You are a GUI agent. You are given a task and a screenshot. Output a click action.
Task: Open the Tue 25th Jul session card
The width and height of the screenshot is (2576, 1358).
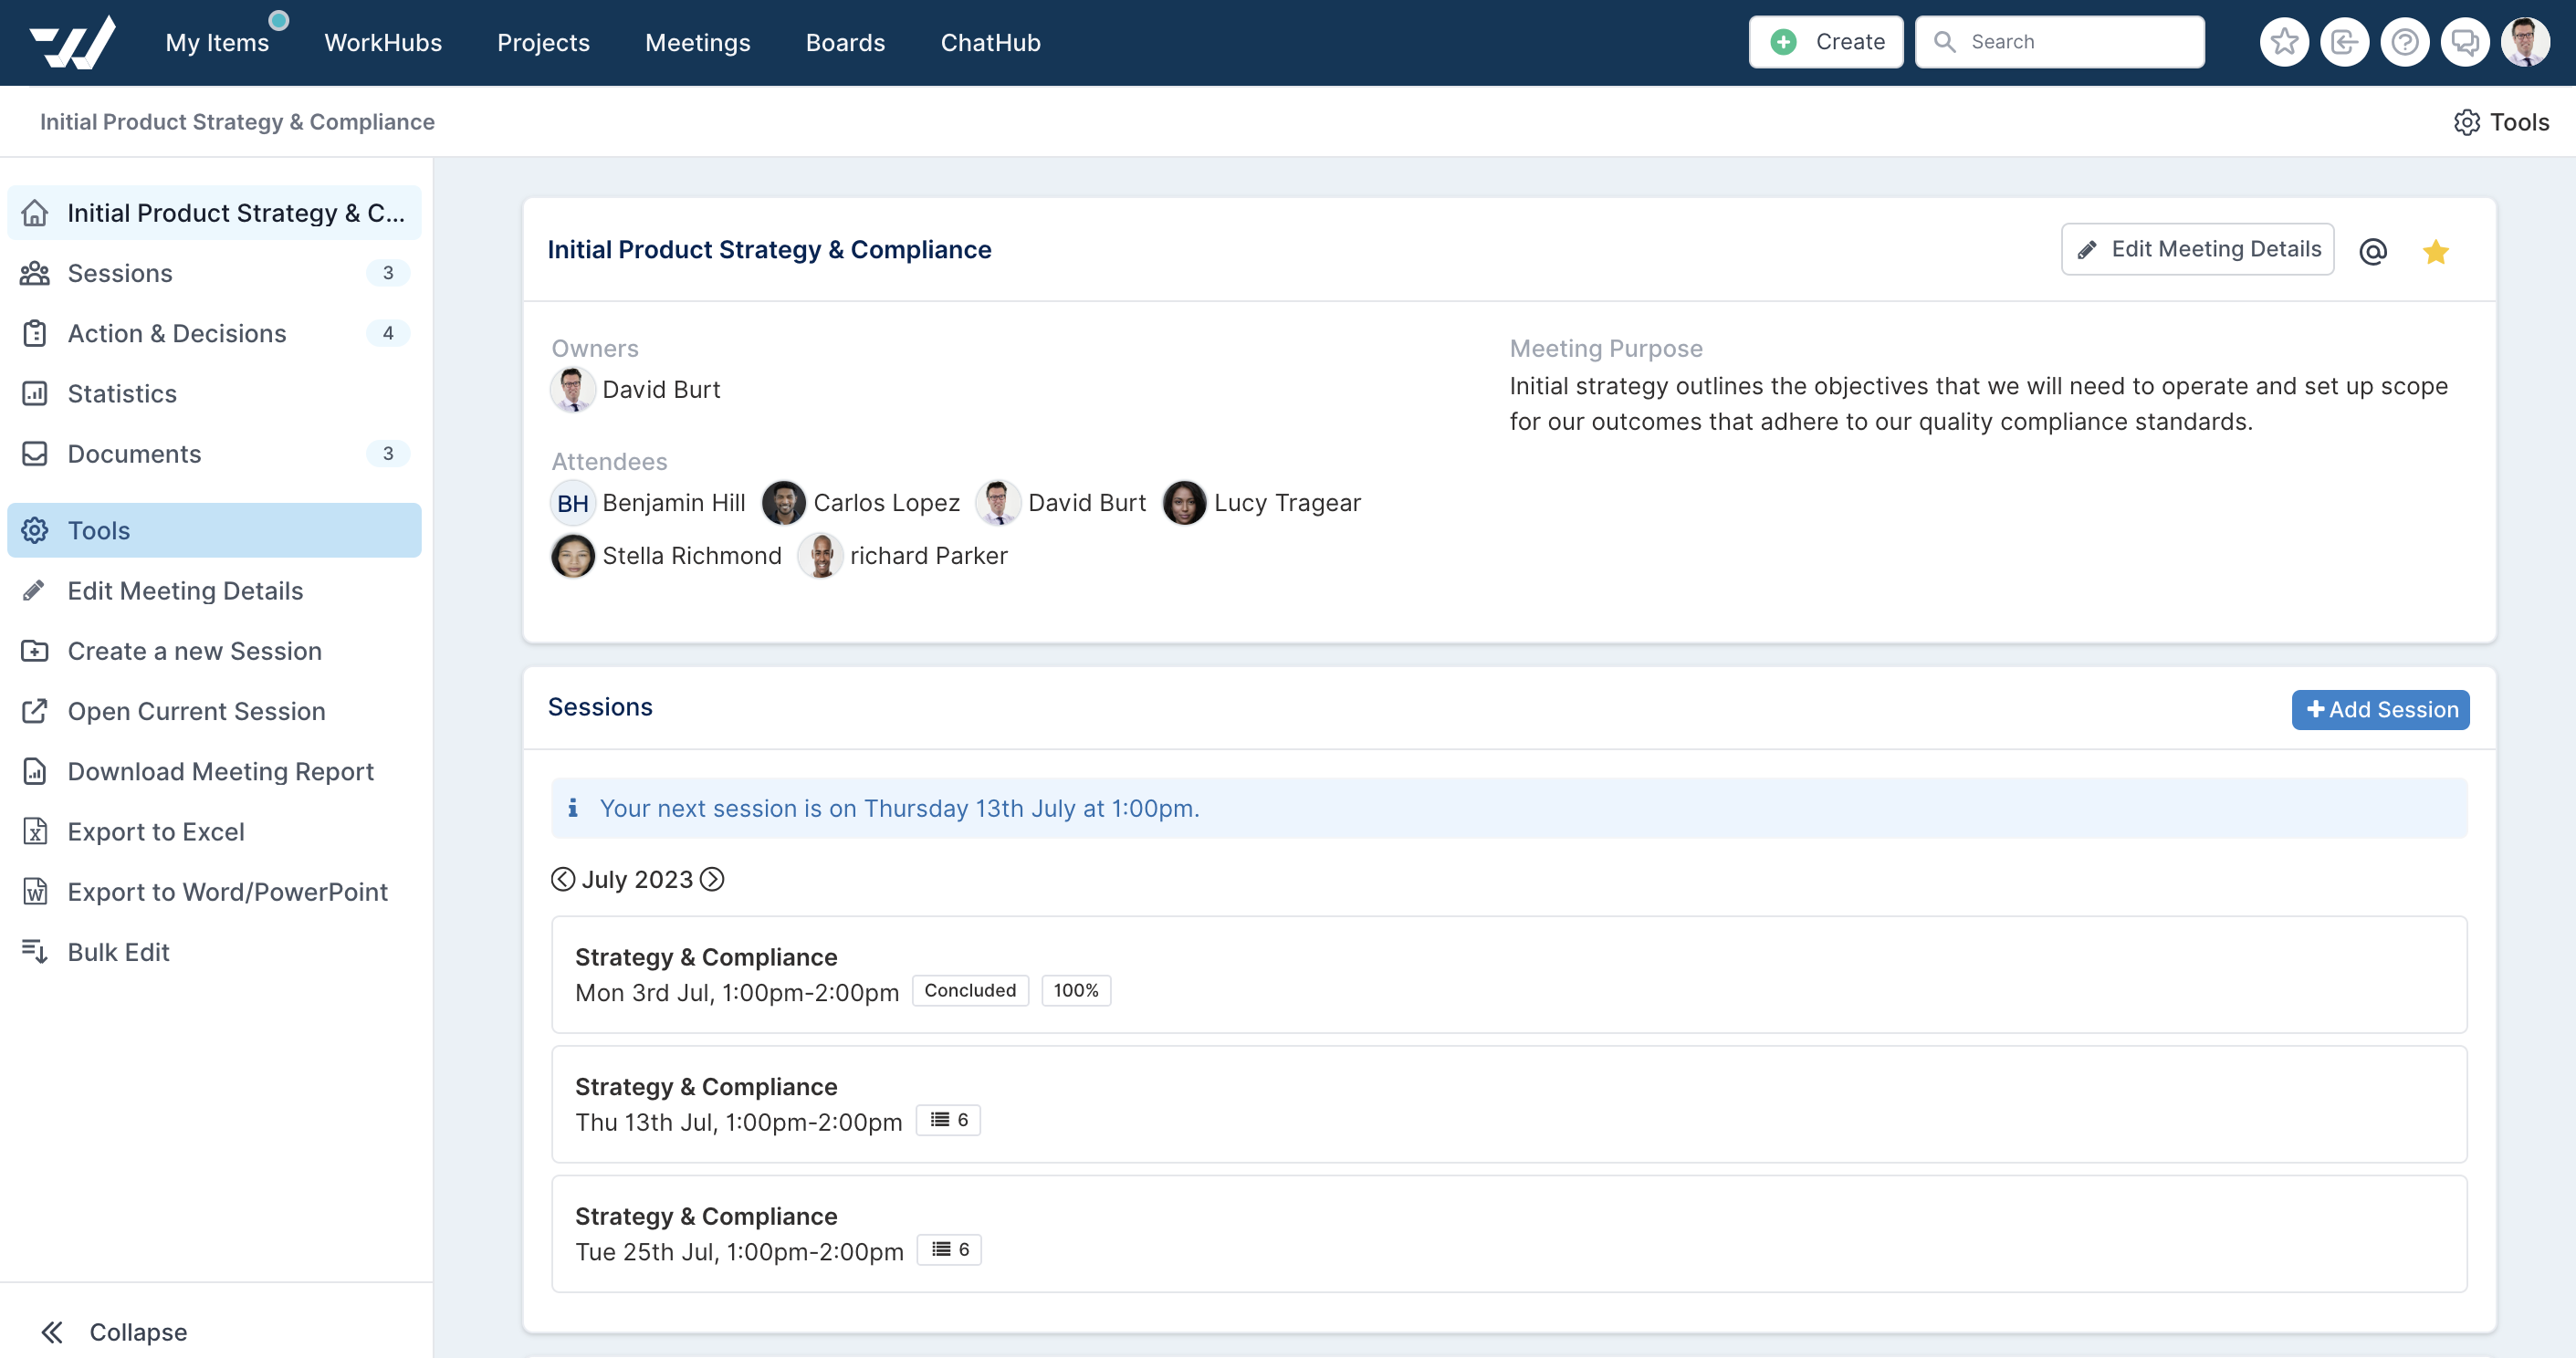tap(1509, 1234)
